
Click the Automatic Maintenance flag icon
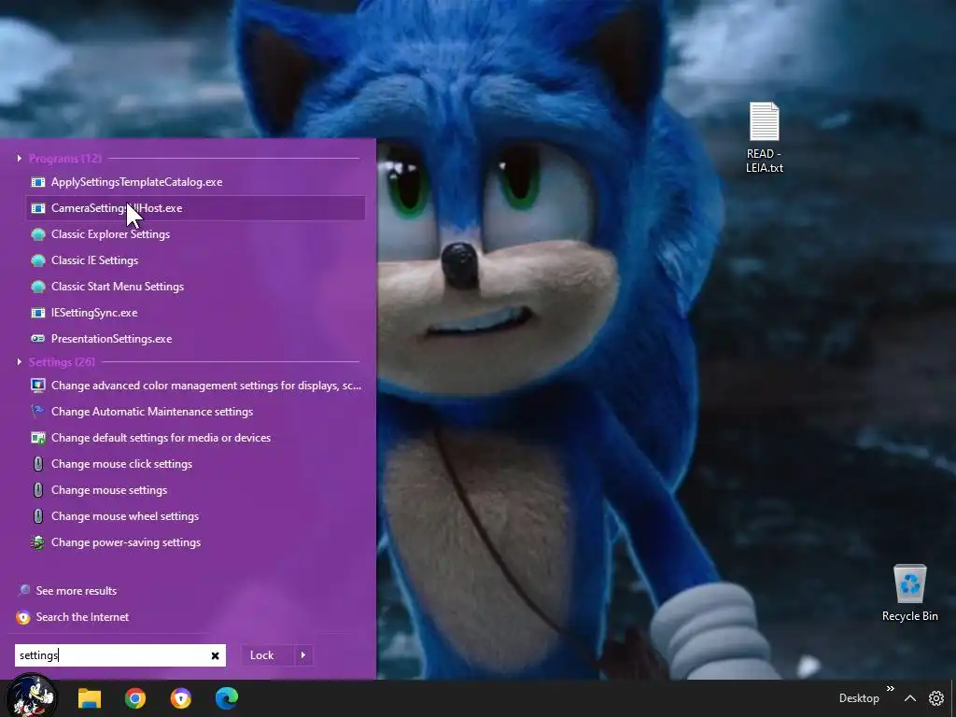37,412
